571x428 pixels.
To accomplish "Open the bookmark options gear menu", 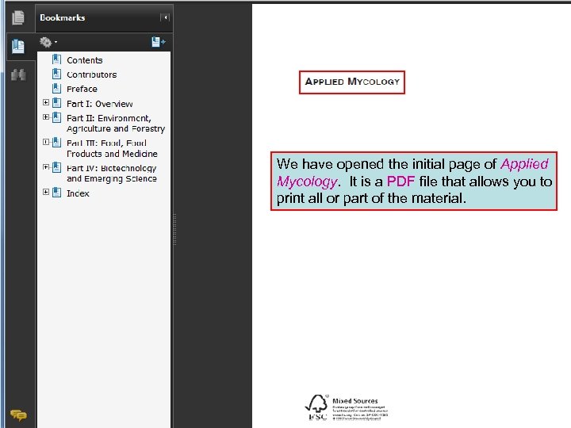I will point(48,42).
